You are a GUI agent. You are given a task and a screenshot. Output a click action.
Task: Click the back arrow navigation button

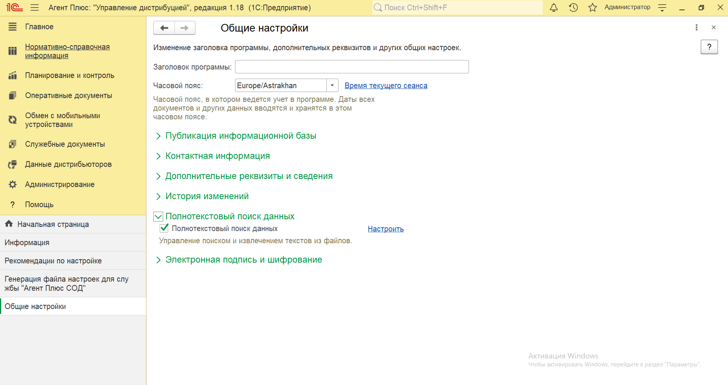(x=164, y=28)
